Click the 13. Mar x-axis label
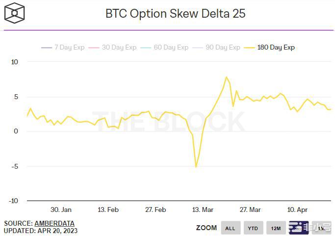The width and height of the screenshot is (335, 237). tap(203, 210)
